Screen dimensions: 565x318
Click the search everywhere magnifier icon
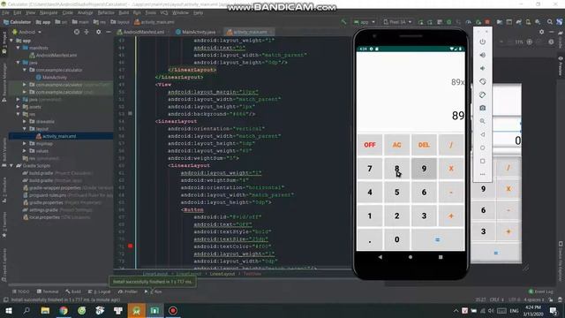pos(549,22)
